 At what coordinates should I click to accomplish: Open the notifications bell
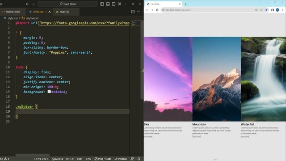coord(139,159)
